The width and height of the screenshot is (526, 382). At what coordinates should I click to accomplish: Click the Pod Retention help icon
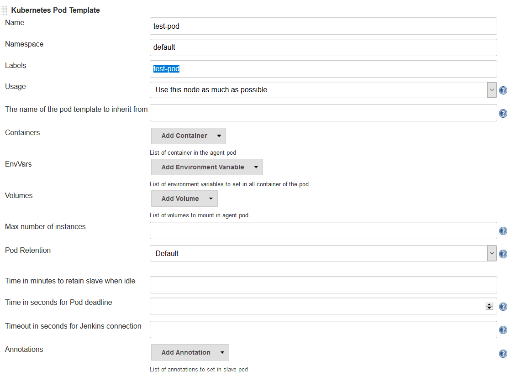(x=503, y=254)
